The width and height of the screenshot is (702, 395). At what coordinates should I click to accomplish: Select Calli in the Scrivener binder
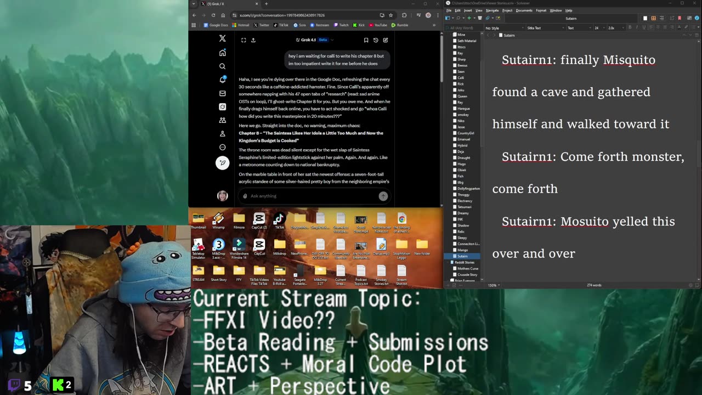pyautogui.click(x=461, y=77)
